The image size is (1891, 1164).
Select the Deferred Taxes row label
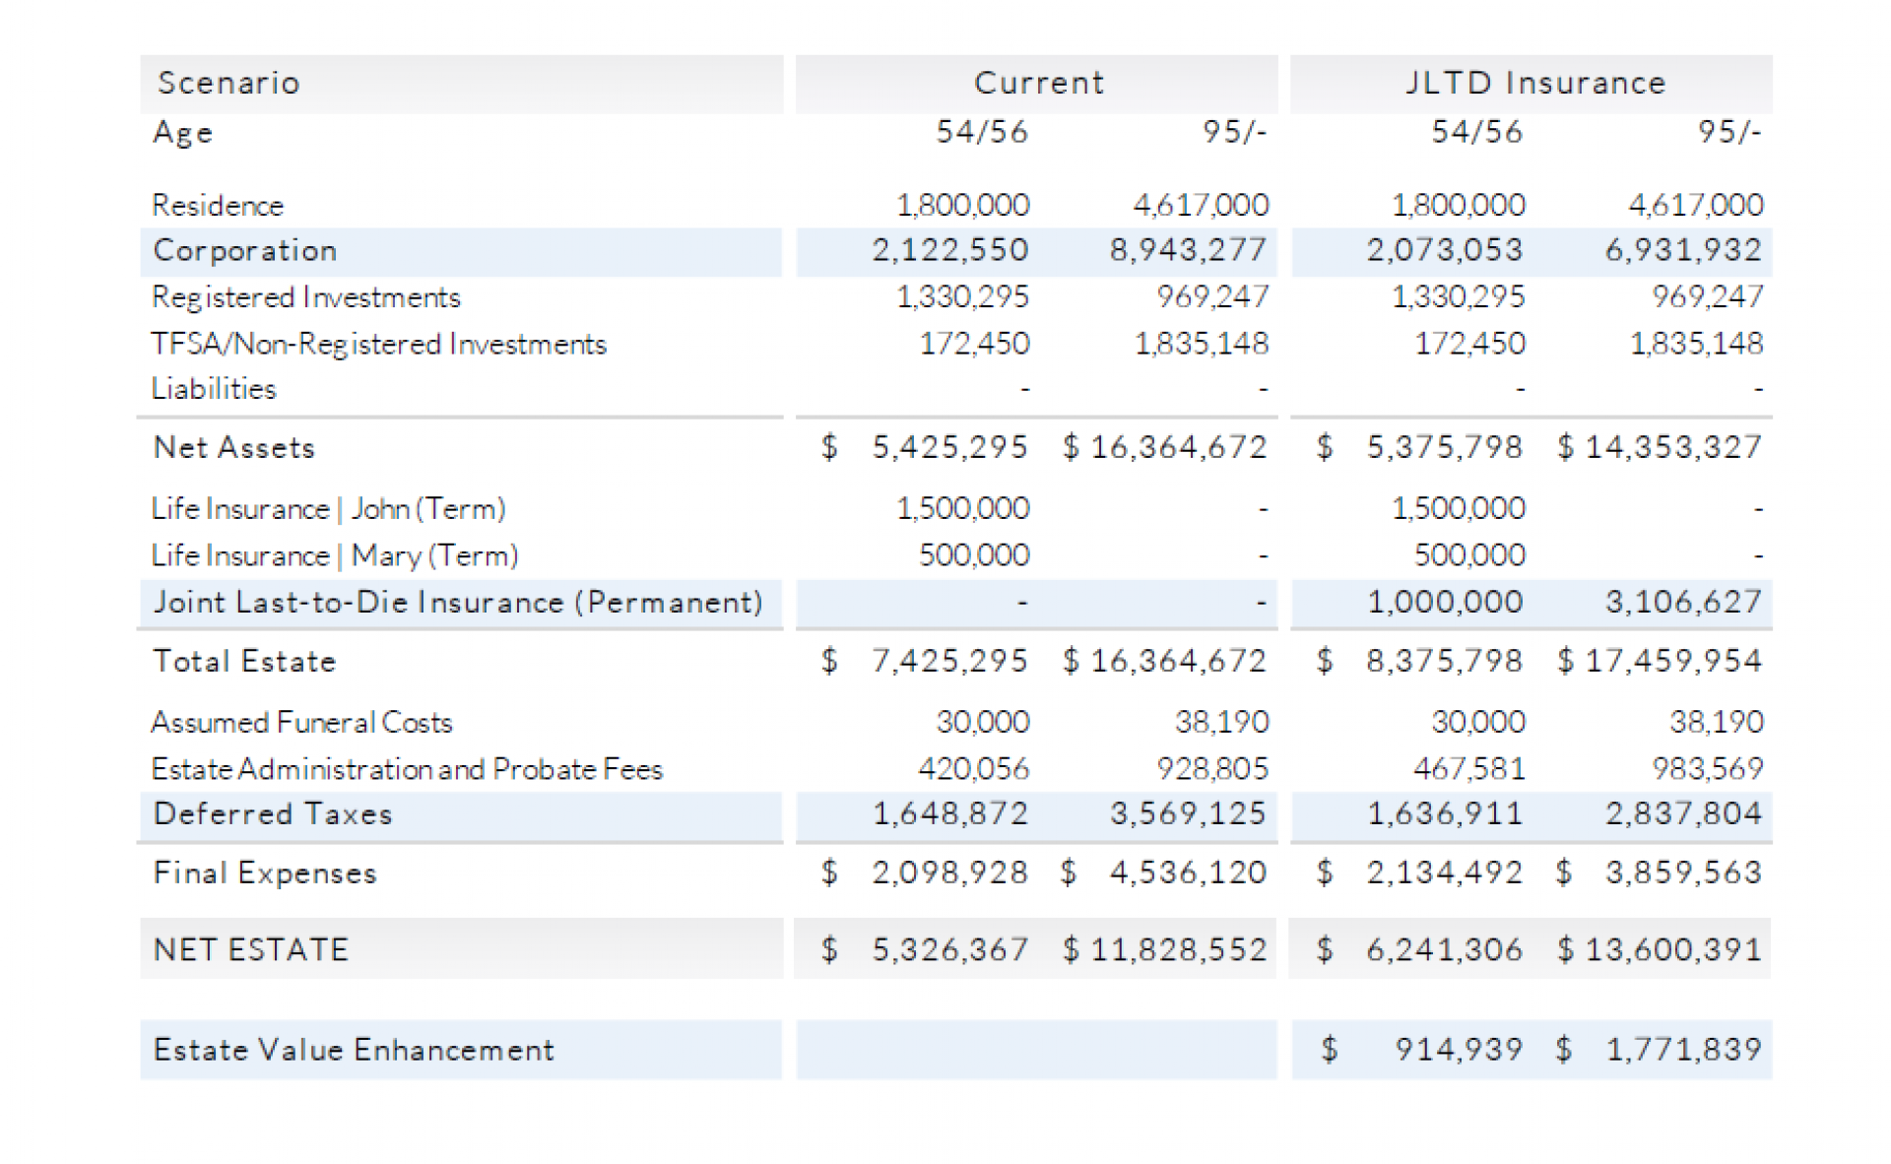[273, 814]
